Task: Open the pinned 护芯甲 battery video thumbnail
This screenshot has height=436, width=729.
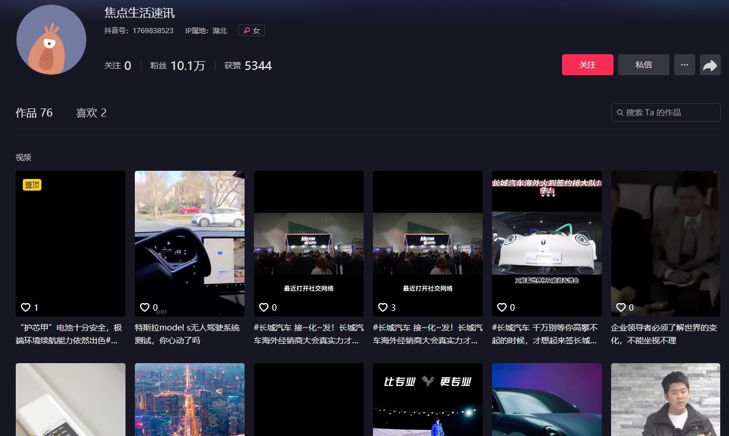Action: (x=71, y=244)
